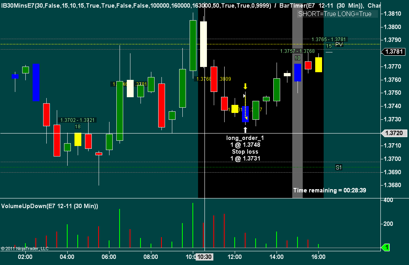
Task: Click the green number 15 label
Action: point(329,46)
